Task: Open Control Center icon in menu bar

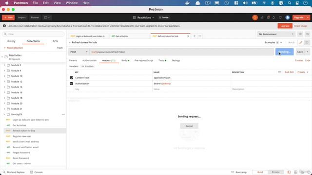Action: click(x=297, y=3)
